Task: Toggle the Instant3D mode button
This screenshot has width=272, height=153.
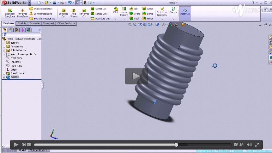Action: (x=185, y=12)
